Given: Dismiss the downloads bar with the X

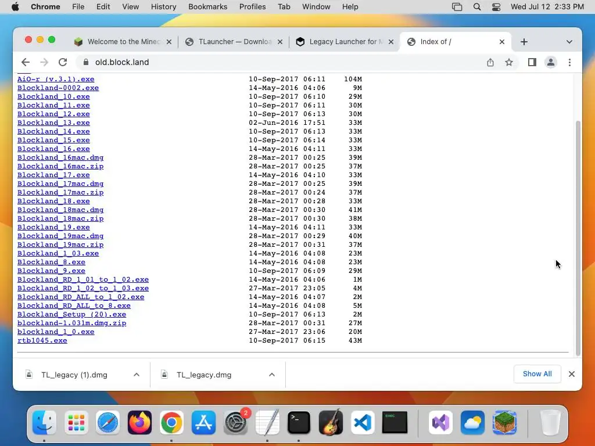Looking at the screenshot, I should 572,375.
